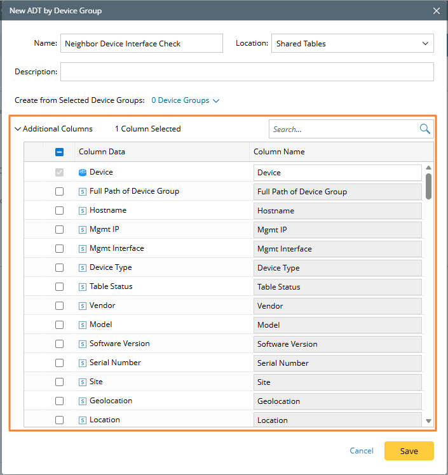This screenshot has height=475, width=448.
Task: Click the Vendor string-type icon
Action: coord(82,305)
